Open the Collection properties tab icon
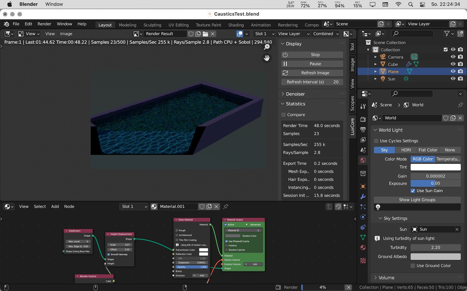Screen dimensions: 467x291 click(363, 173)
